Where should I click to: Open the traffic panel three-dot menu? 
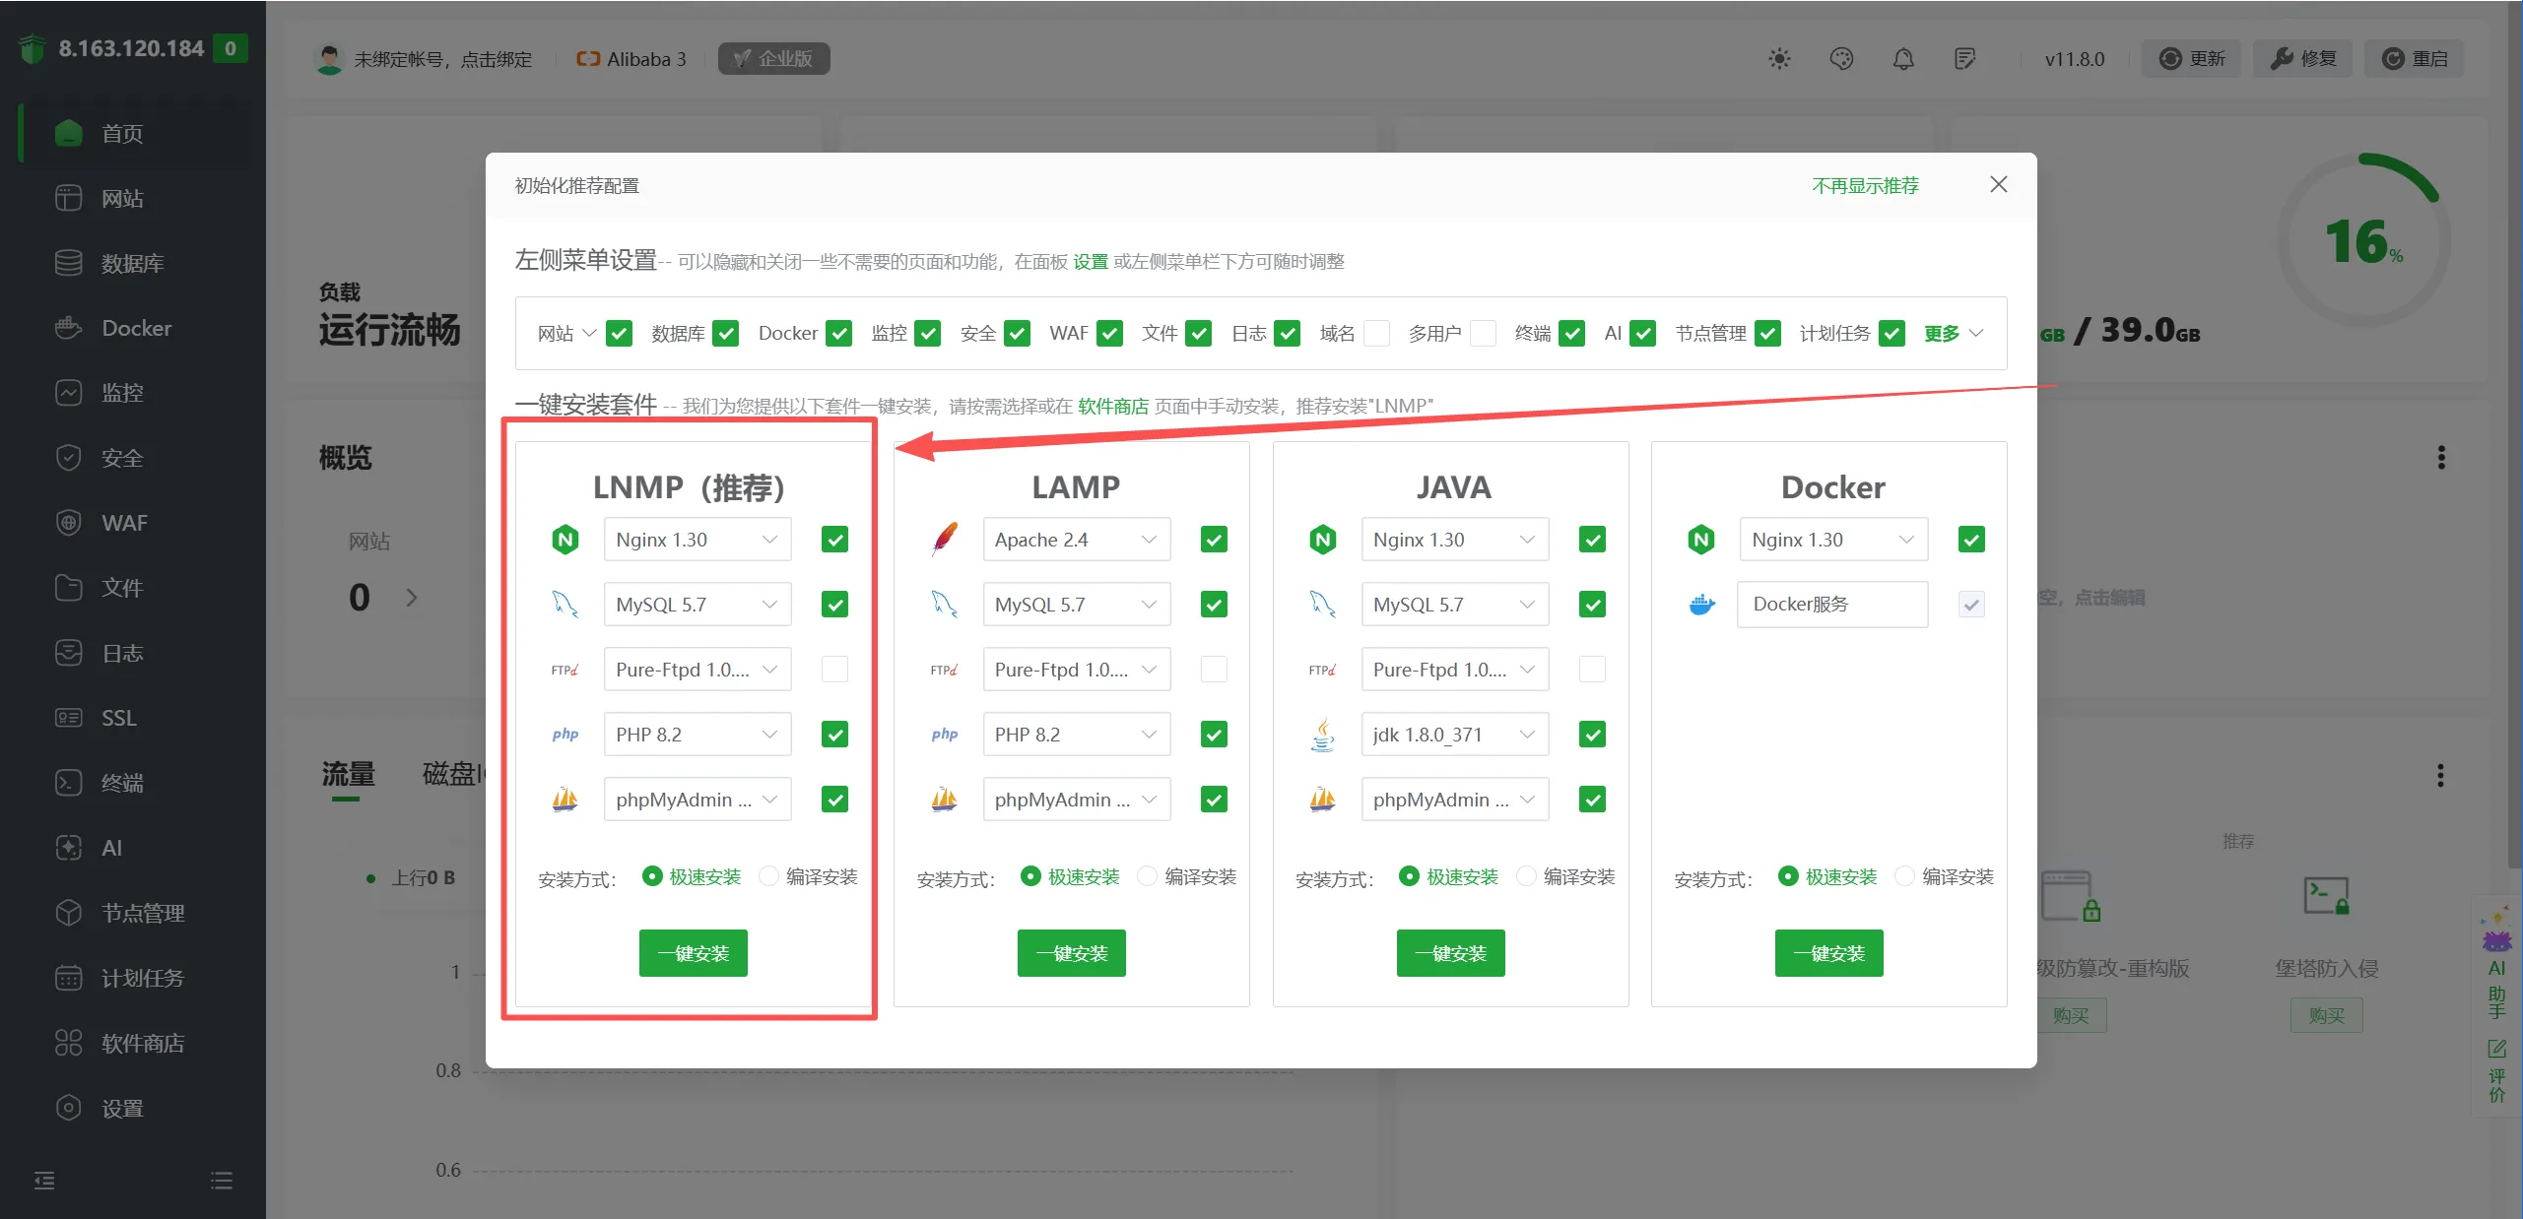[x=2440, y=776]
